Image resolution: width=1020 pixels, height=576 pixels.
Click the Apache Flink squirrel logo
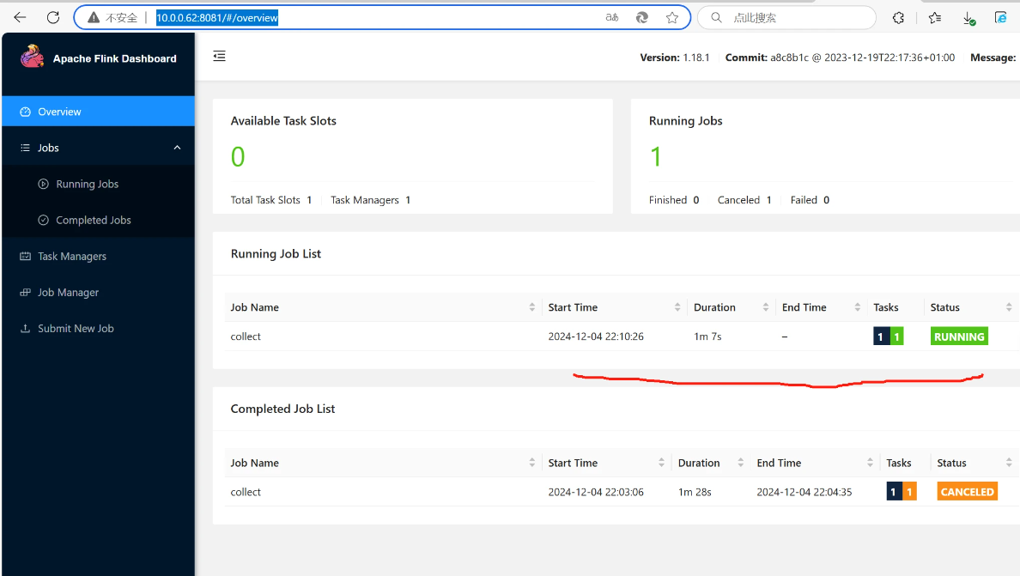pos(33,58)
